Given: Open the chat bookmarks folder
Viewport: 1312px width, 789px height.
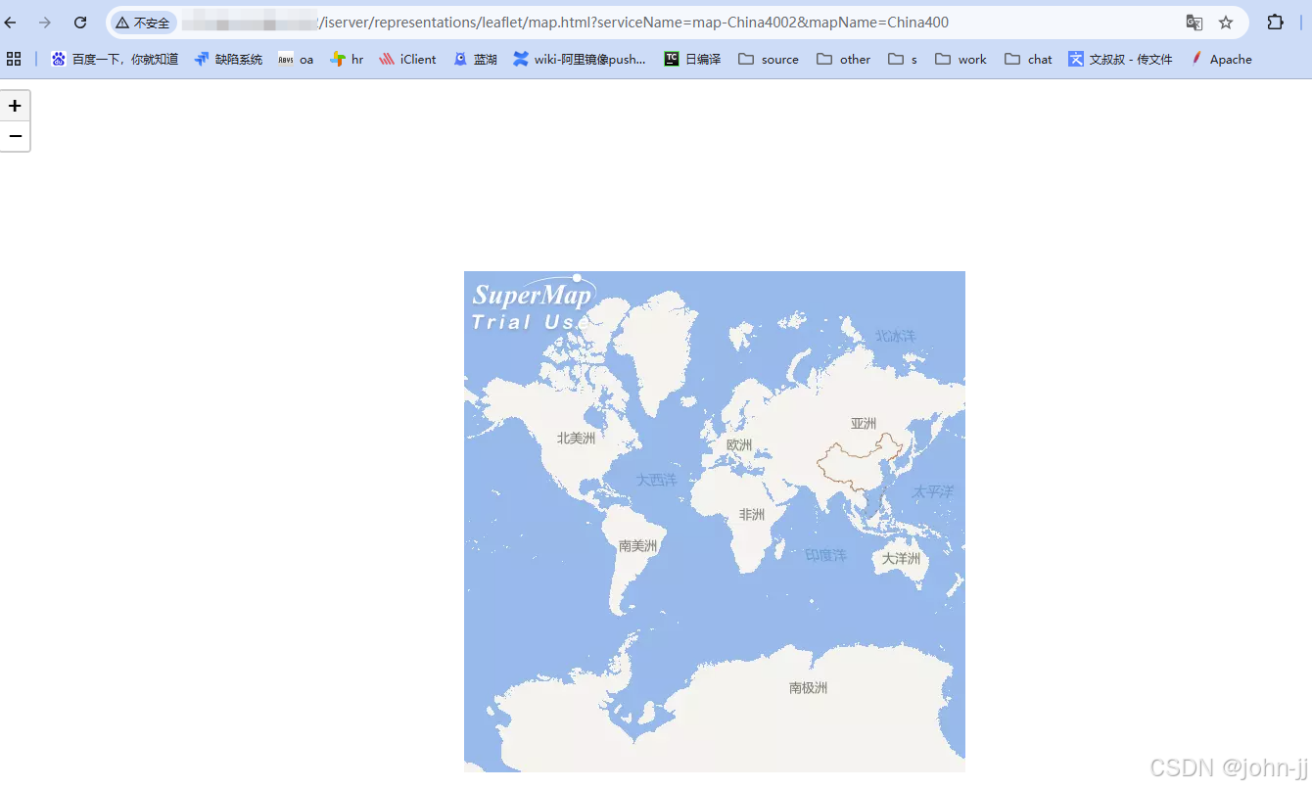Looking at the screenshot, I should [1028, 59].
